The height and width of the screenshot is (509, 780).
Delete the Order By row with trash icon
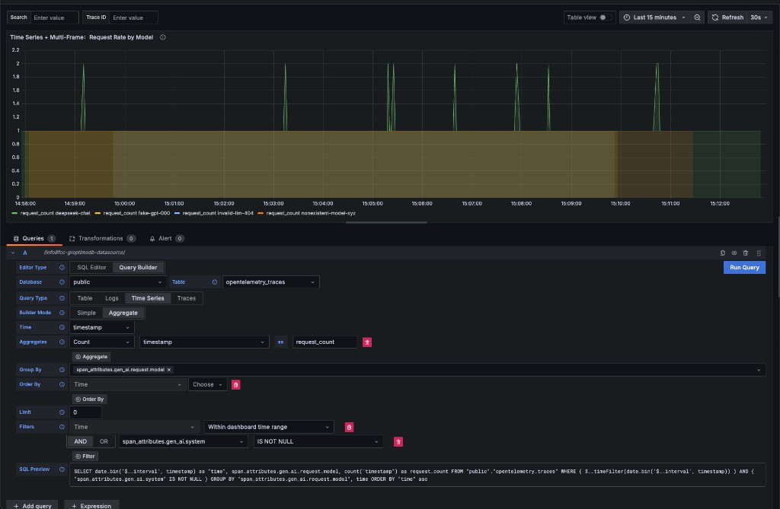pyautogui.click(x=236, y=385)
